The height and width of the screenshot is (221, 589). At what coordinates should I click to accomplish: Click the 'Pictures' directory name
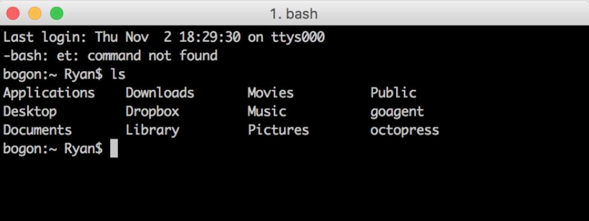(x=278, y=130)
